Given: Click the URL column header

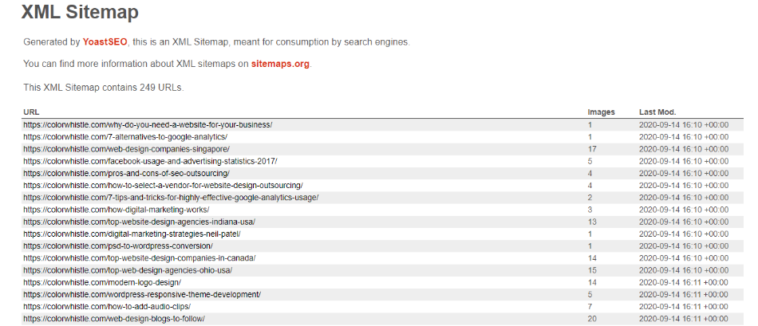Looking at the screenshot, I should click(31, 112).
